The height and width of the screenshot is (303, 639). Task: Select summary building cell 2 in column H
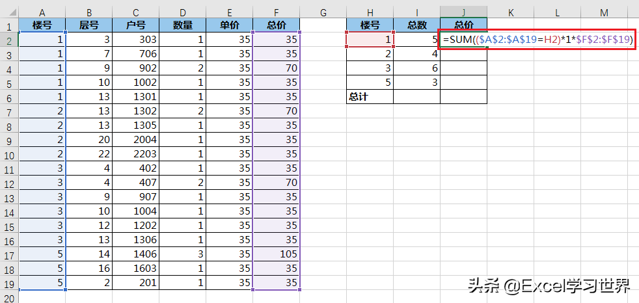370,54
